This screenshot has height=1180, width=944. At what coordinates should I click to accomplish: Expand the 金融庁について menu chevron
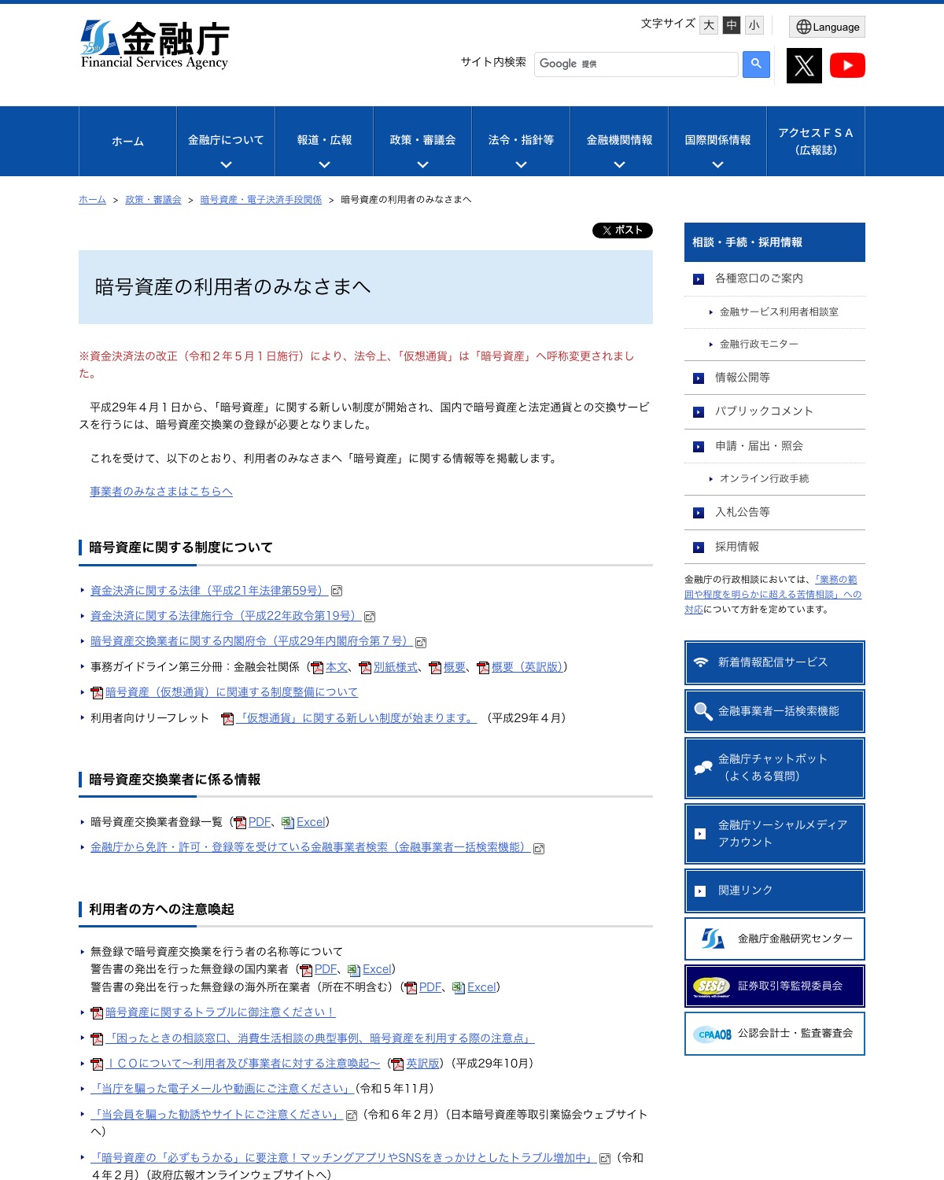point(226,165)
